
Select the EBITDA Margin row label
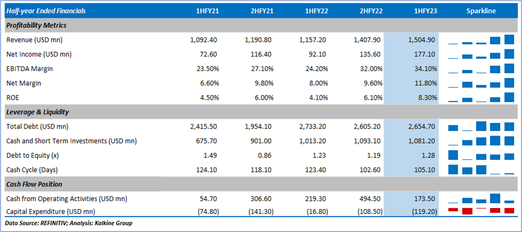(30, 69)
